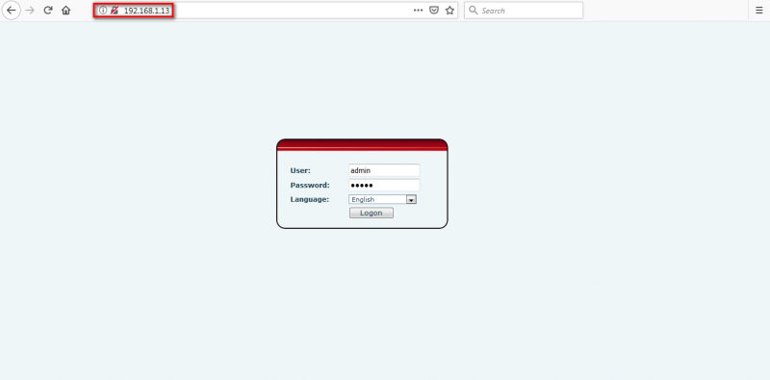Click the Password input field
This screenshot has height=380, width=770.
tap(384, 185)
